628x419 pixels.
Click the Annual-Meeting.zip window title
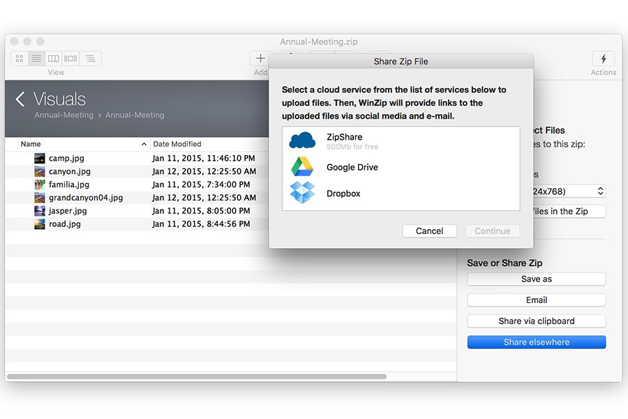point(319,42)
